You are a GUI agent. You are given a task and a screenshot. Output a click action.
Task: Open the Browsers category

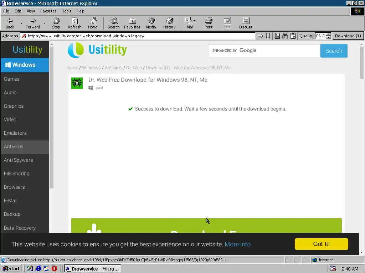coord(25,187)
